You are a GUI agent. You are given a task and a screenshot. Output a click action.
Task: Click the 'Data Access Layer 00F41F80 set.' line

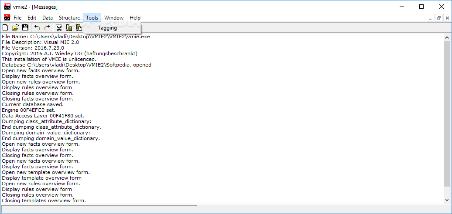[43, 116]
